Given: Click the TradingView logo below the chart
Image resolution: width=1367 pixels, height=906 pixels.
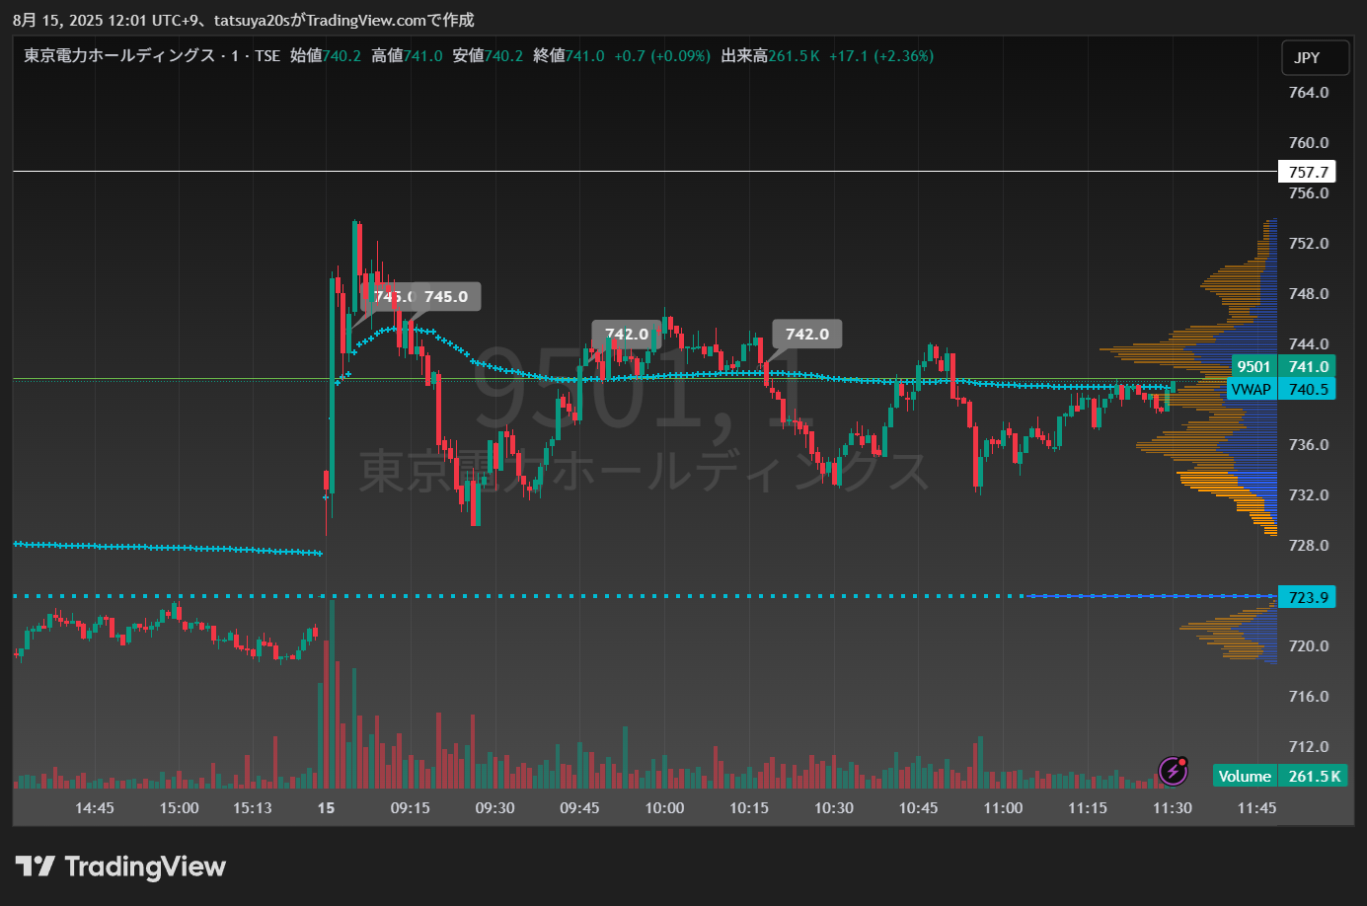Looking at the screenshot, I should 120,867.
